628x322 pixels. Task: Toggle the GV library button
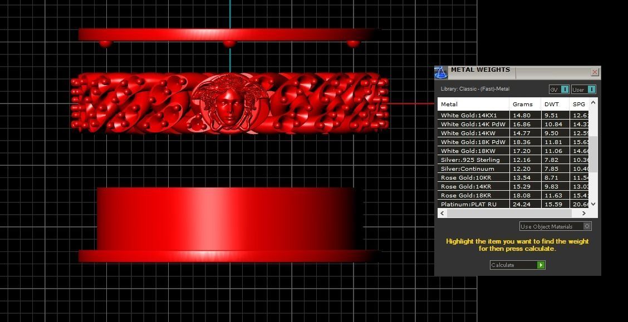tap(559, 90)
